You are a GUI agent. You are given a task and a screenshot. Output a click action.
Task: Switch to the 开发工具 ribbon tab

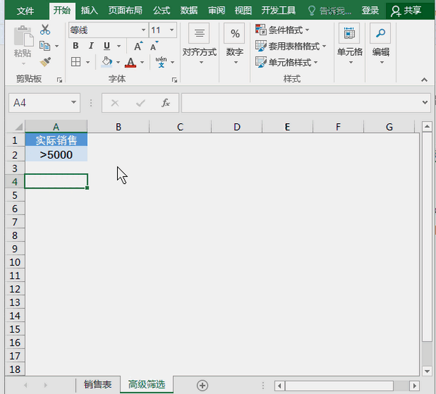[279, 11]
